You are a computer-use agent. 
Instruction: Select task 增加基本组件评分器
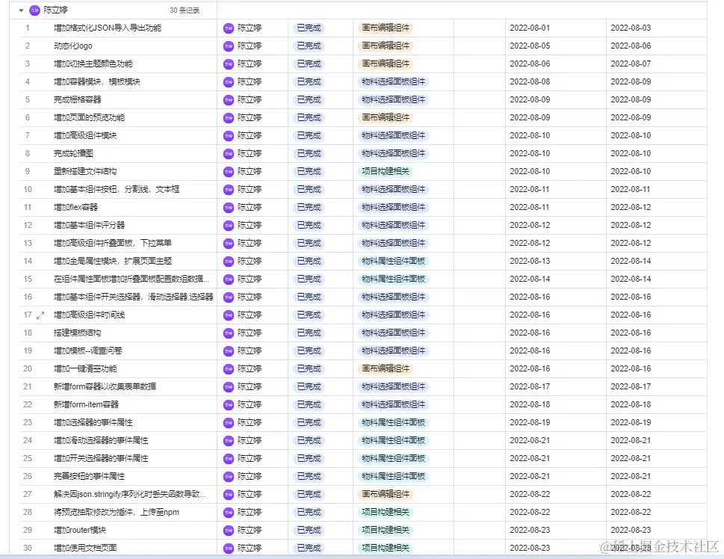[x=89, y=226]
